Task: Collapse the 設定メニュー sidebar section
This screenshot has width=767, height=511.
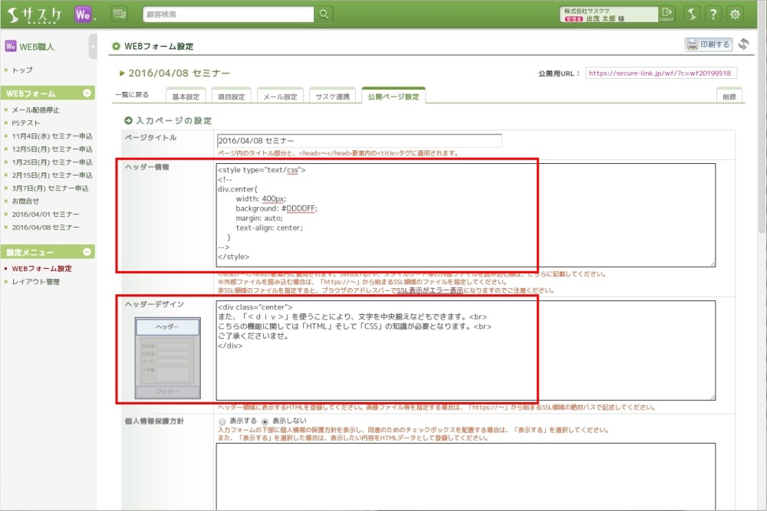Action: coord(87,252)
